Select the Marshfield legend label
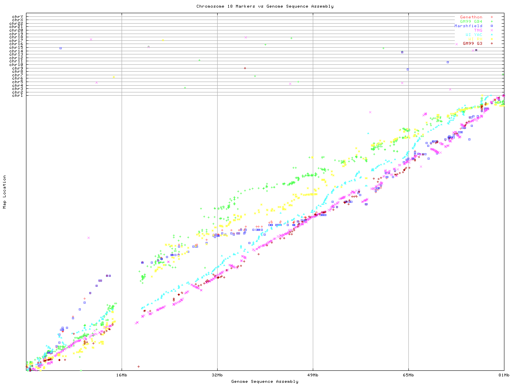 [468, 26]
